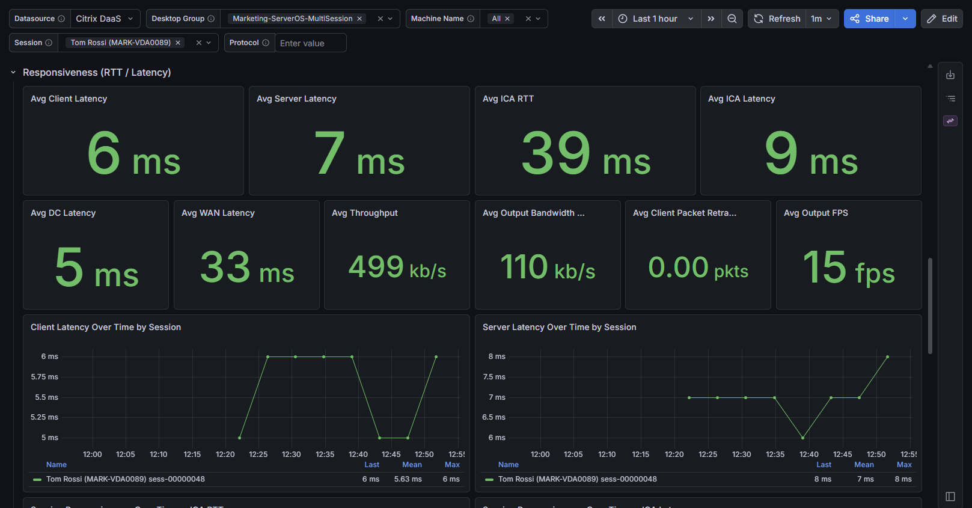972x508 pixels.
Task: Clear all Session values
Action: [198, 43]
